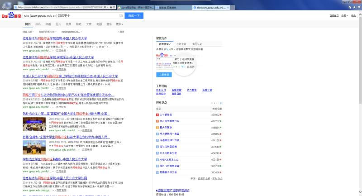Click the search magnifier in the address bar

(105, 7)
